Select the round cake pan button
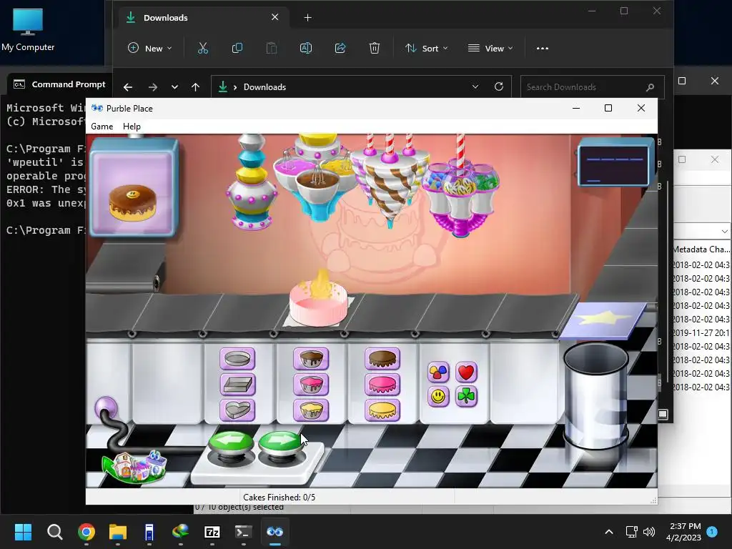 click(x=237, y=359)
